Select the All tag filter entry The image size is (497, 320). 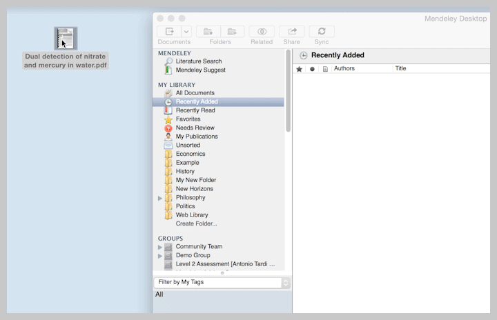(x=159, y=294)
